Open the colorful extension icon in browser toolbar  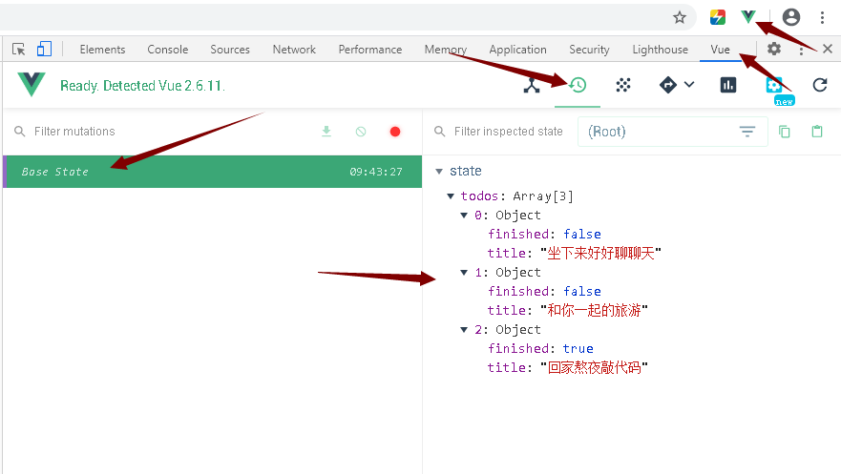click(x=718, y=18)
